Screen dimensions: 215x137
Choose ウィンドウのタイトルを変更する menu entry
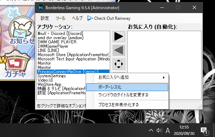pyautogui.click(x=127, y=95)
